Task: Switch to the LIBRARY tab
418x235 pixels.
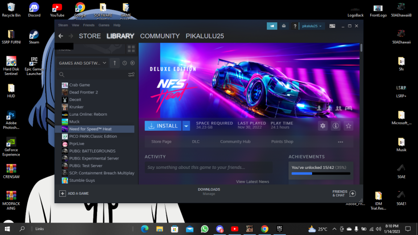Action: pos(120,36)
